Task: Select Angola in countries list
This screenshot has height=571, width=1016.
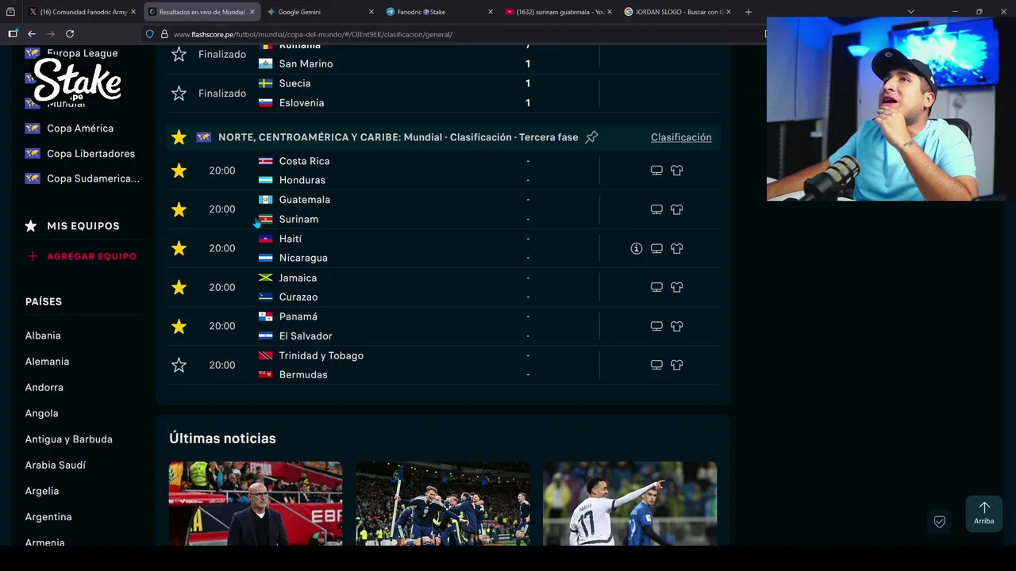Action: coord(41,413)
